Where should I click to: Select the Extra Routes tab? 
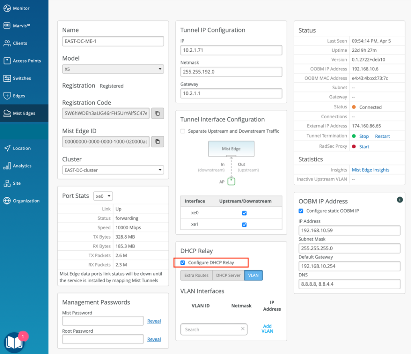coord(196,275)
